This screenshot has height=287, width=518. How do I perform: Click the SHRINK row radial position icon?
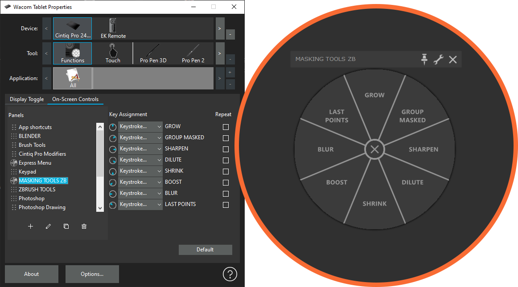pyautogui.click(x=113, y=172)
